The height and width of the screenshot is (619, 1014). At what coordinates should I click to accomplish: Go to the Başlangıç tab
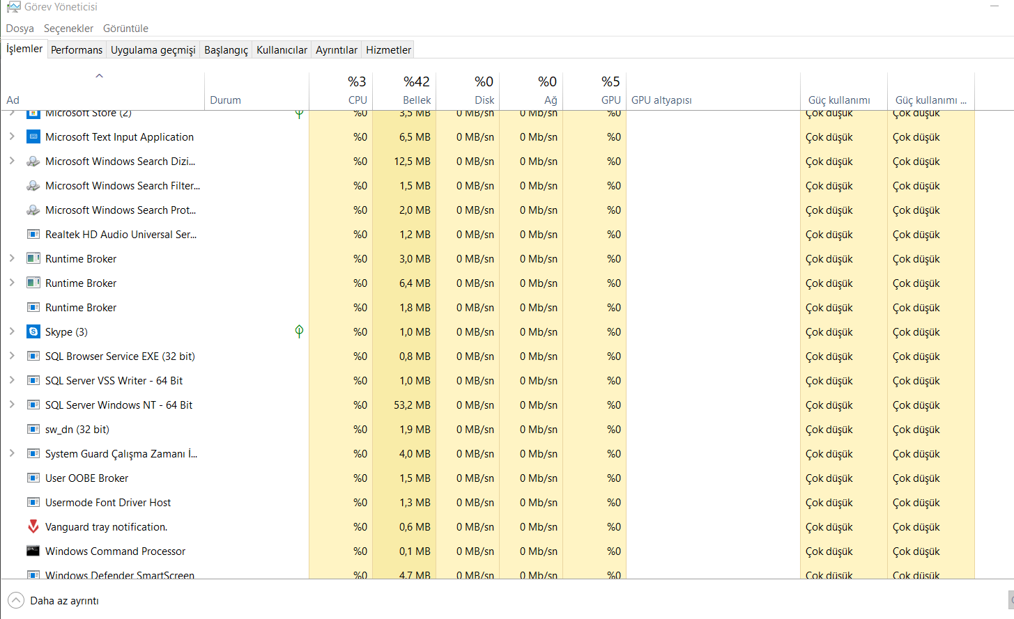(226, 49)
